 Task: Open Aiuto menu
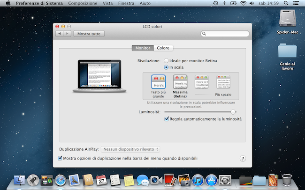click(145, 3)
